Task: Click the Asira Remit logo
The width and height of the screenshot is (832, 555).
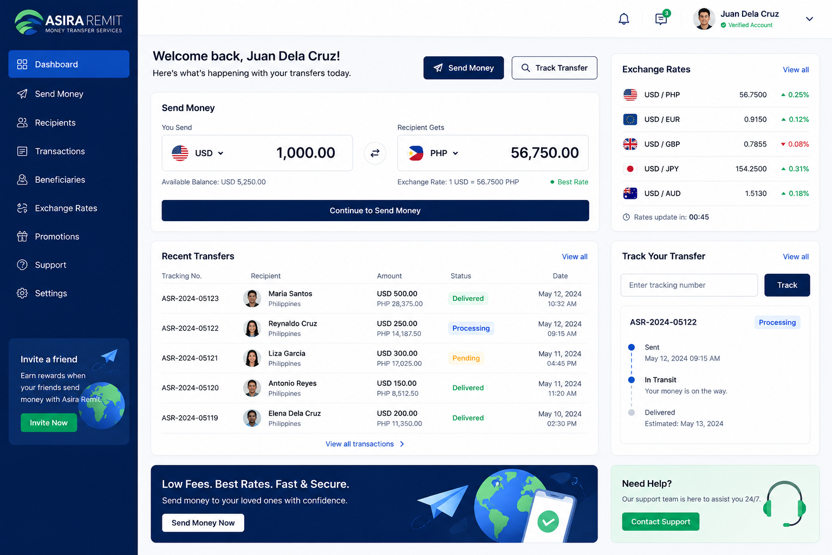Action: 69,22
